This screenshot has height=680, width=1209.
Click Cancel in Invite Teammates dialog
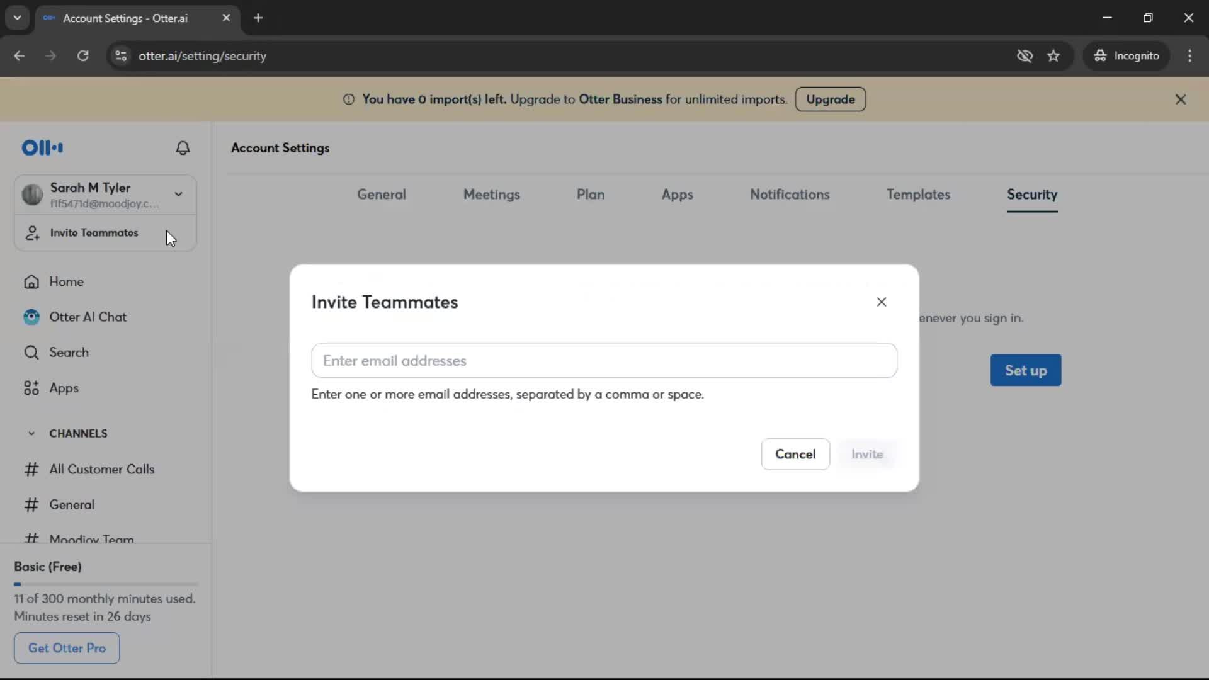coord(795,454)
